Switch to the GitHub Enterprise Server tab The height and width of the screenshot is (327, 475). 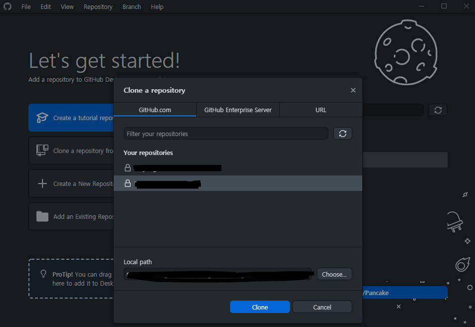(238, 110)
